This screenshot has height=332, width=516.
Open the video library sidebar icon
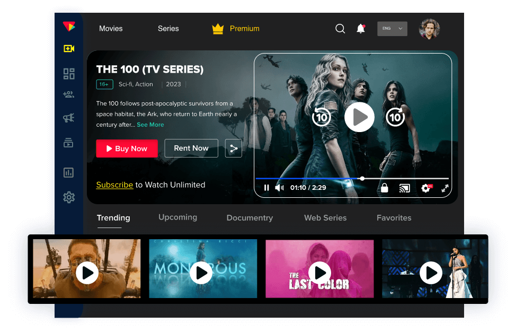click(x=68, y=143)
